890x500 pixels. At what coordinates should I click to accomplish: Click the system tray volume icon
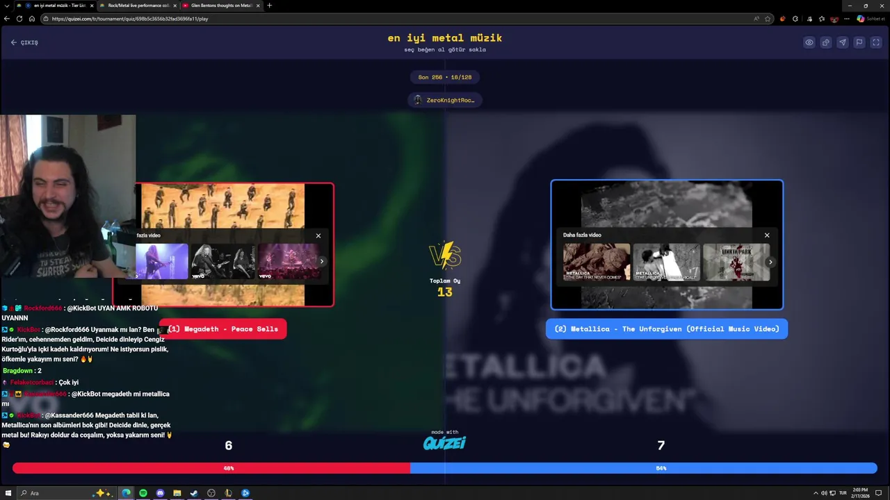[824, 493]
